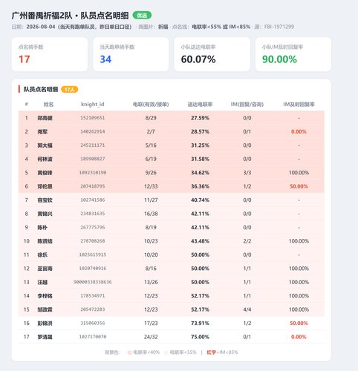Click the 13/26 call count in row 13
This screenshot has width=358, height=371.
point(151,282)
